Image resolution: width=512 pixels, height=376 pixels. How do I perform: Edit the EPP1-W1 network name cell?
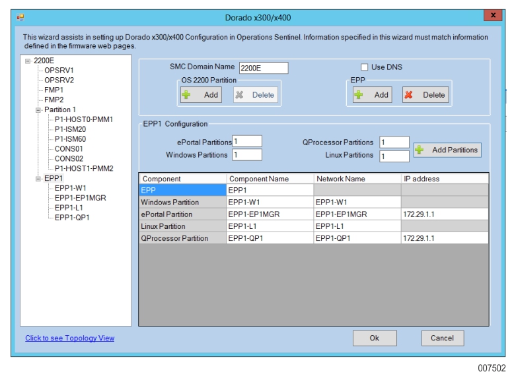(357, 203)
